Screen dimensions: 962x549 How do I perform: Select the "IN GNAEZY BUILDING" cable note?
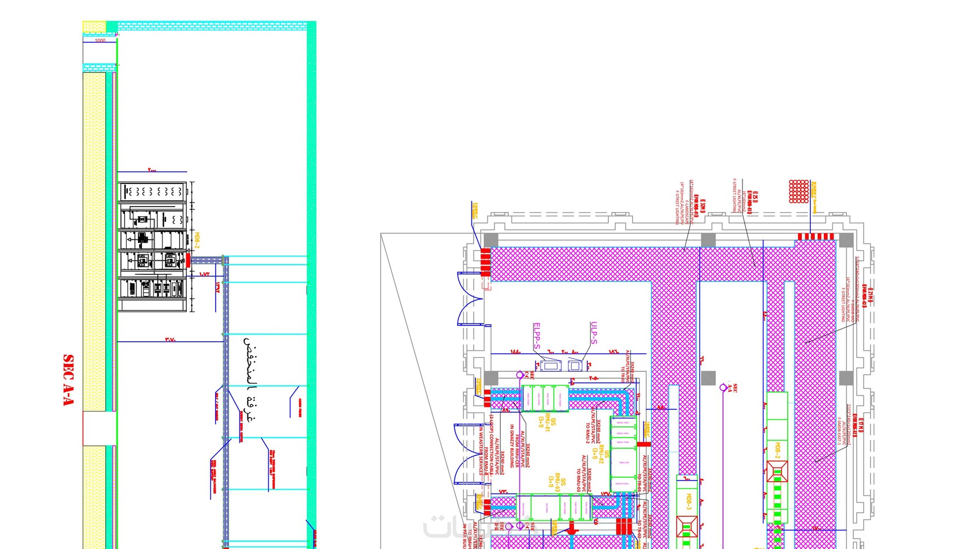click(x=512, y=446)
